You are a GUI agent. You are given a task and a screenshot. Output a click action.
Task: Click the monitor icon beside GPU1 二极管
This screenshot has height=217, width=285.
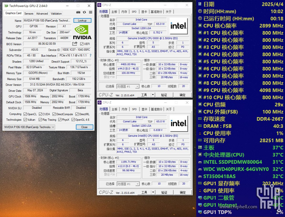[200, 198]
